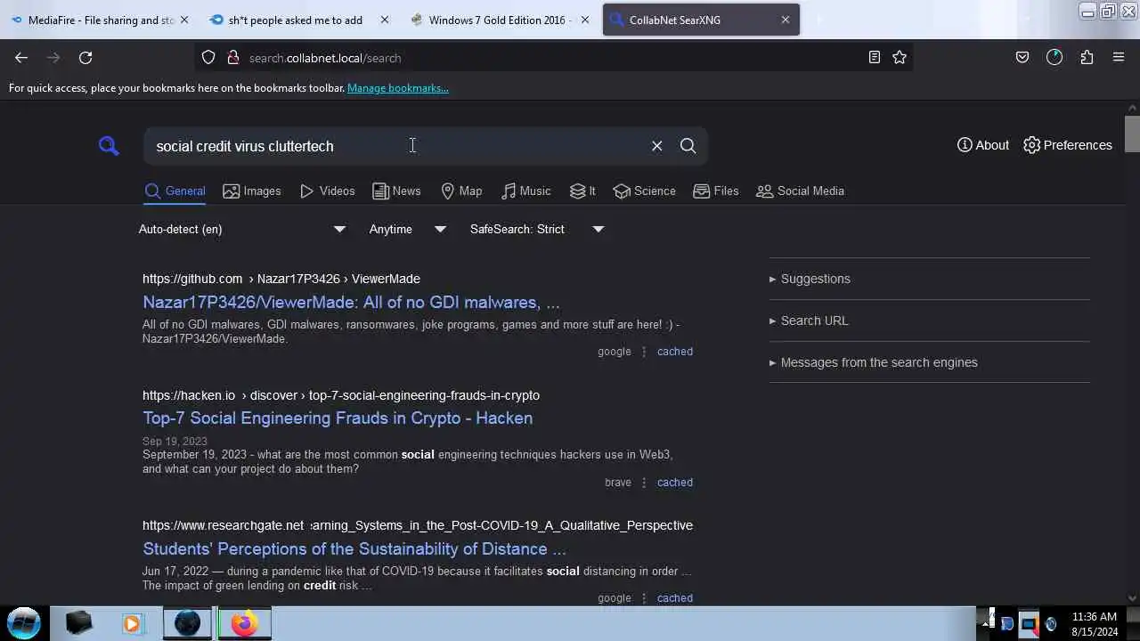This screenshot has height=641, width=1140.
Task: Click https://hacken.io URL of second result
Action: pos(189,395)
